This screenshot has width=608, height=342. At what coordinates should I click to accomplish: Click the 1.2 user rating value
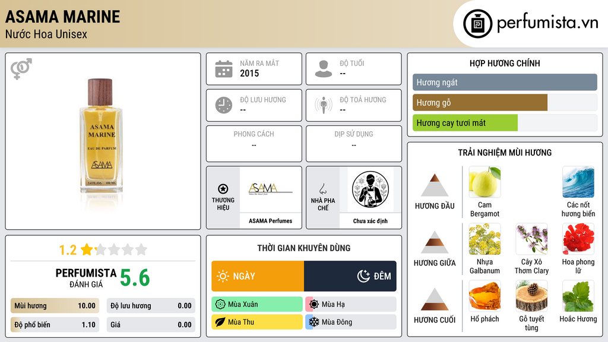(x=68, y=250)
